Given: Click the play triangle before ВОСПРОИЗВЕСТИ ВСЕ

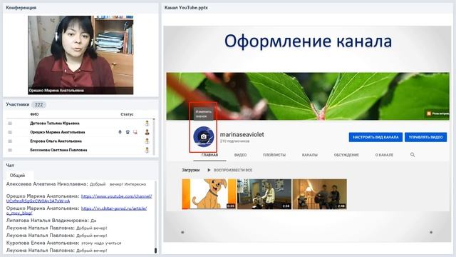Looking at the screenshot, I should 209,170.
